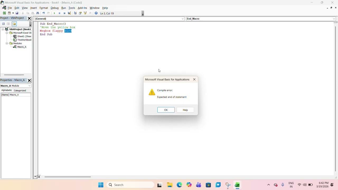Viewport: 338px width, 190px height.
Task: Click the View Microsoft Excel toolbar icon
Action: pos(4,13)
